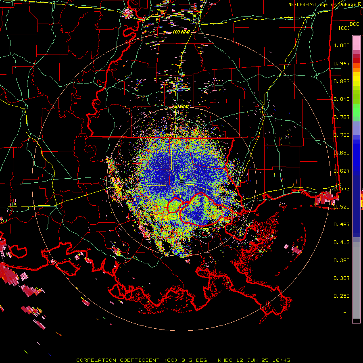Select the 0.680 scale value
Screen dimensions: 363x363
[x=342, y=153]
